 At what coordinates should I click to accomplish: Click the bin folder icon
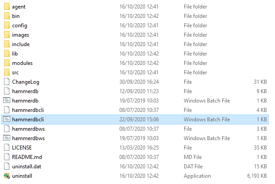(7, 16)
